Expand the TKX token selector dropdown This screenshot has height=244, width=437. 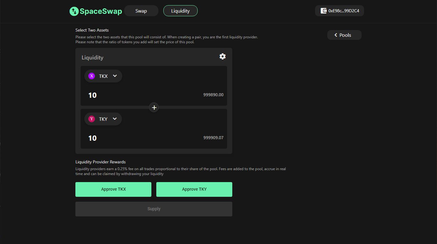click(103, 76)
